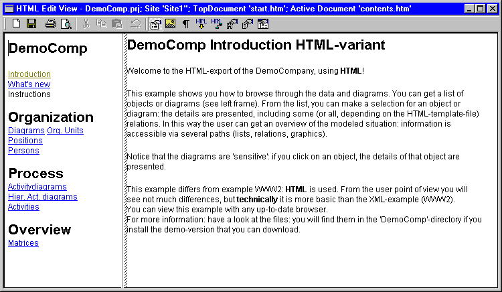Viewport: 502px width, 292px height.
Task: Open the Introduction link
Action: pos(29,74)
